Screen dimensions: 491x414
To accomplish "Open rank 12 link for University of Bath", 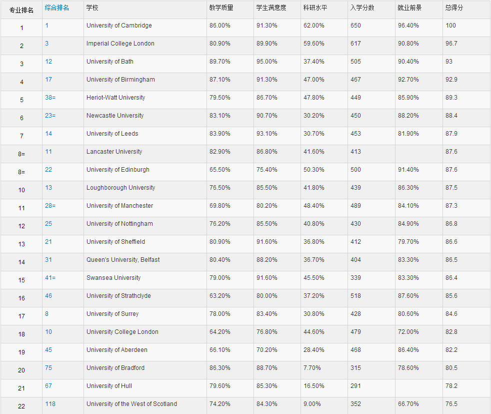I will coord(48,62).
